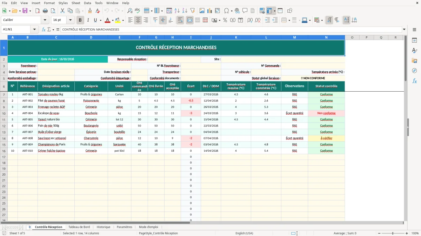Click the formula input line
Viewport: 421px width, 236px height.
(x=231, y=29)
